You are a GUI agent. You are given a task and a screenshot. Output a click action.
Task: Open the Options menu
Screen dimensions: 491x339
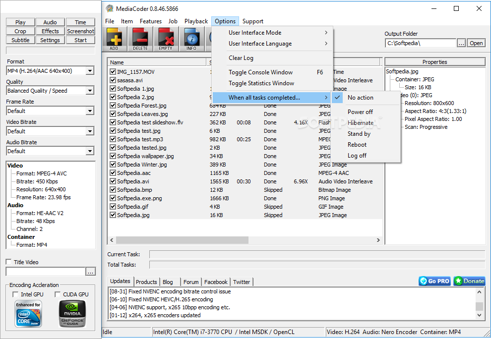click(225, 21)
